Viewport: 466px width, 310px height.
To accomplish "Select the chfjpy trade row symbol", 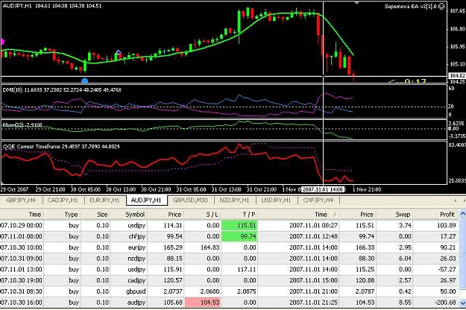I will (x=137, y=236).
